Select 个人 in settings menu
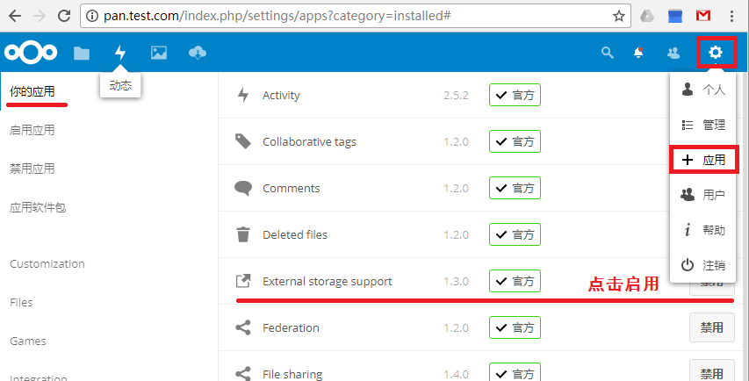The height and width of the screenshot is (381, 749). pyautogui.click(x=704, y=90)
